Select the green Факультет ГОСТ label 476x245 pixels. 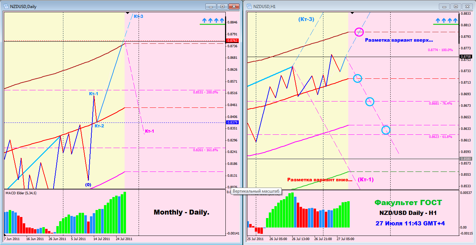pyautogui.click(x=408, y=203)
